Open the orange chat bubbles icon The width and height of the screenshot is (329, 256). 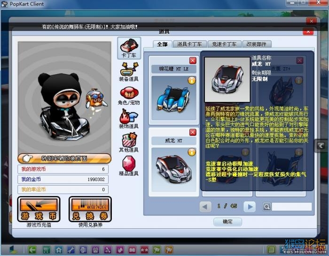click(169, 250)
